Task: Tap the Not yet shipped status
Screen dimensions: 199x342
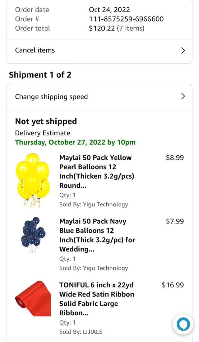Action: point(46,121)
